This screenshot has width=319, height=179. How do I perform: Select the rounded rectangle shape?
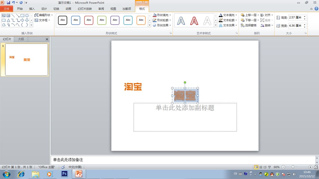point(4,20)
